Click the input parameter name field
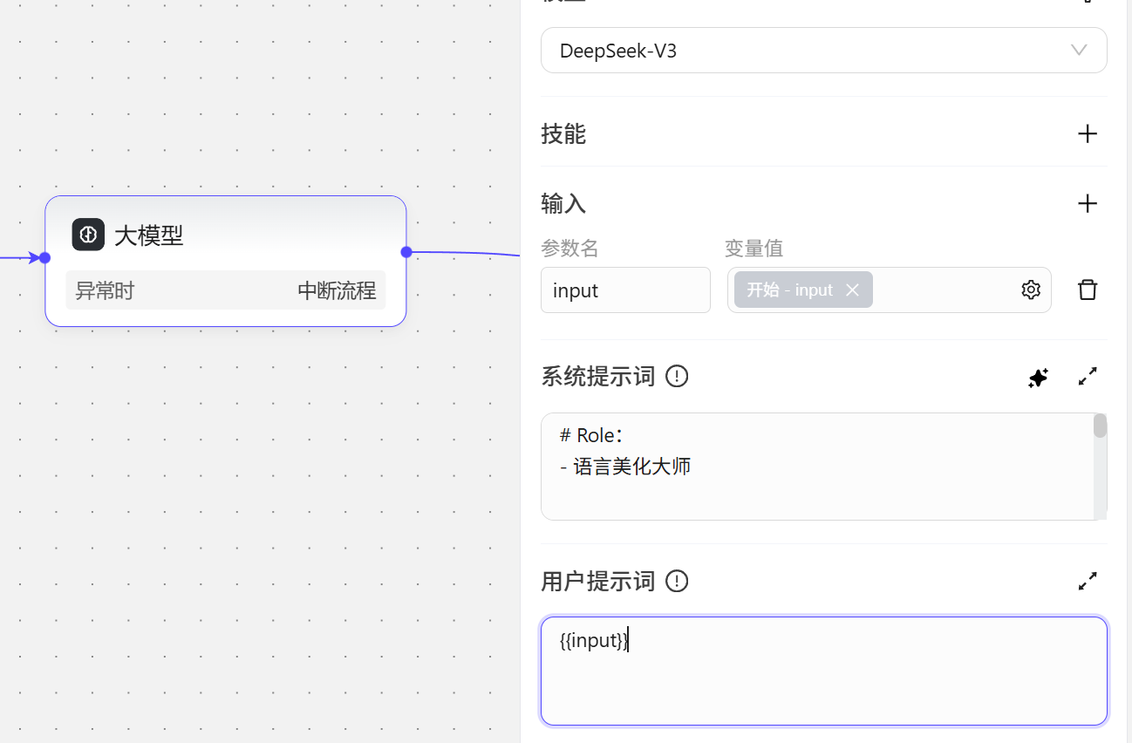The height and width of the screenshot is (743, 1132). [x=625, y=290]
